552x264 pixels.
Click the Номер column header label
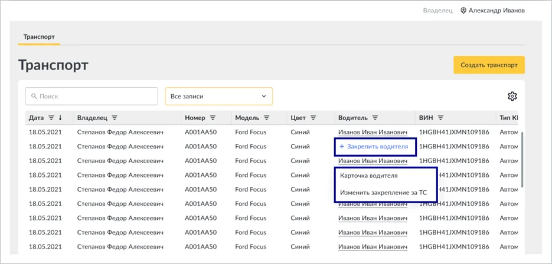coord(195,118)
